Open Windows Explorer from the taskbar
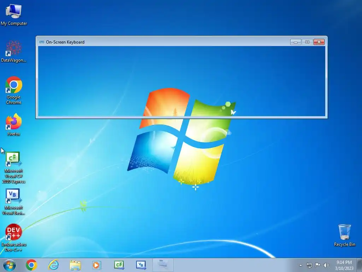Viewport: 362px width, 272px height. [x=75, y=265]
